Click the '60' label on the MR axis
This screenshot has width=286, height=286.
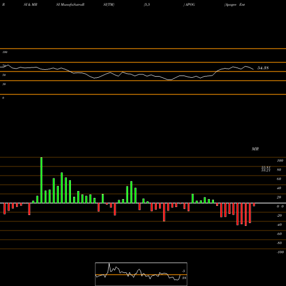[279, 179]
